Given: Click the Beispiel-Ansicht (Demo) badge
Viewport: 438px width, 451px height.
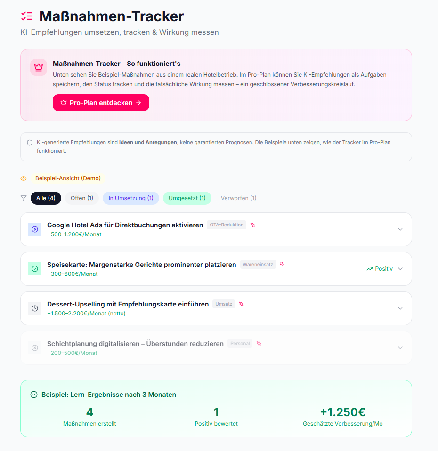Looking at the screenshot, I should click(68, 178).
